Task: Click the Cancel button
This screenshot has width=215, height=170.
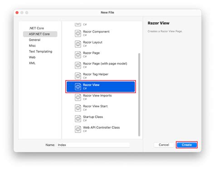Action: 164,145
